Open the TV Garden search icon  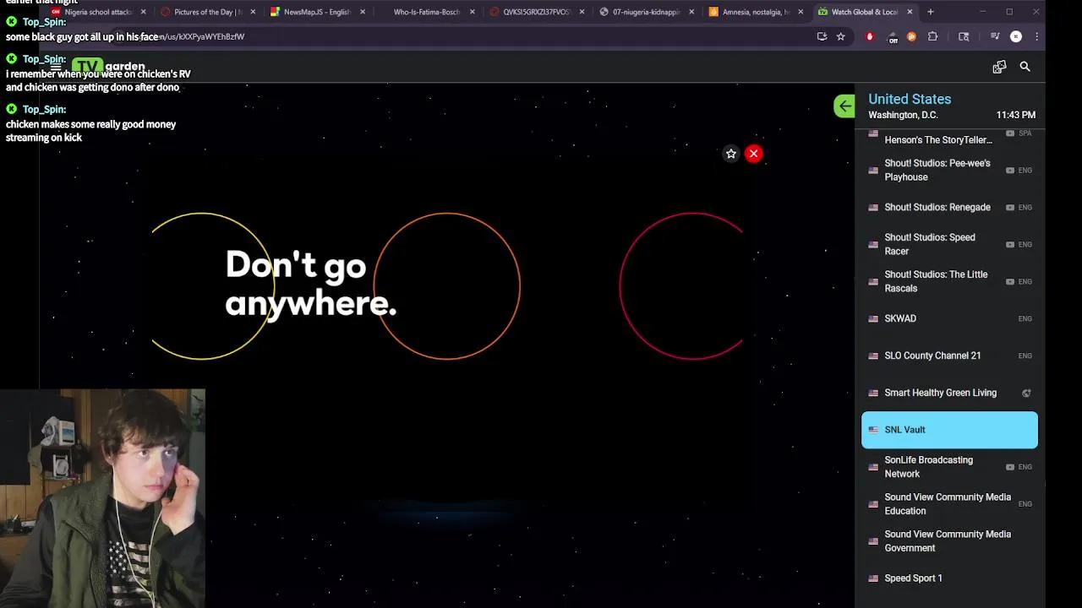click(1025, 67)
